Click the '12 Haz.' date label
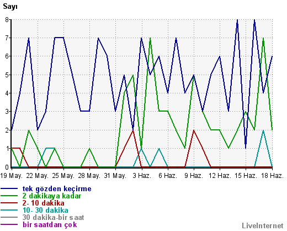287x231 pixels. [x=220, y=176]
